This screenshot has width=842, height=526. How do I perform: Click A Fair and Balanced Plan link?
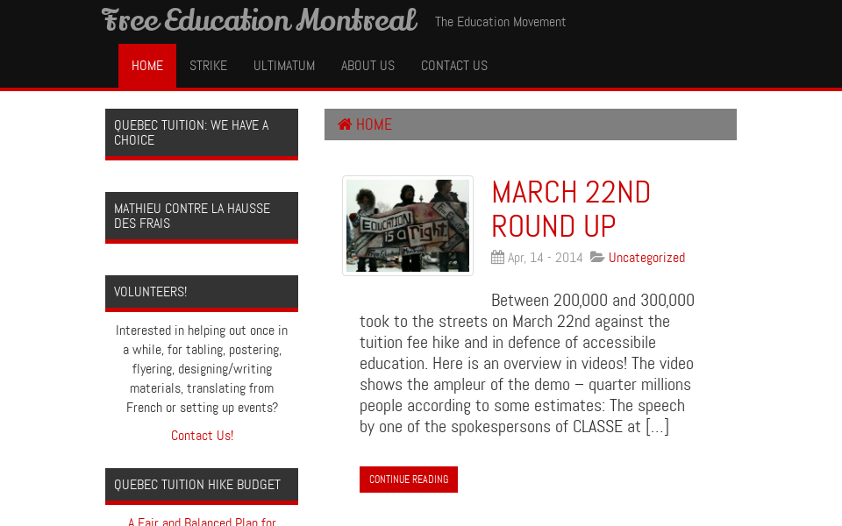[x=202, y=521]
